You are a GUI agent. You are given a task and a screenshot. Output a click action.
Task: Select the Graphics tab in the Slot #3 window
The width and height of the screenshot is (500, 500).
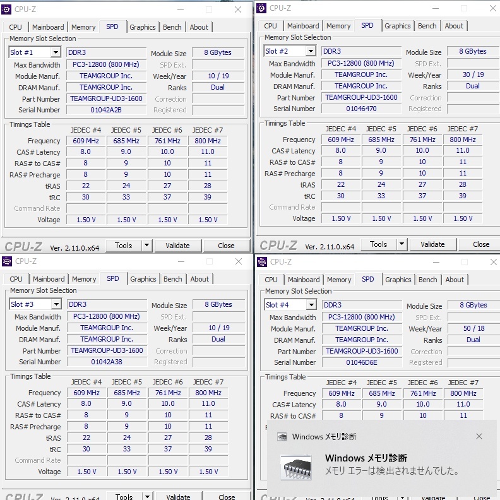143,279
